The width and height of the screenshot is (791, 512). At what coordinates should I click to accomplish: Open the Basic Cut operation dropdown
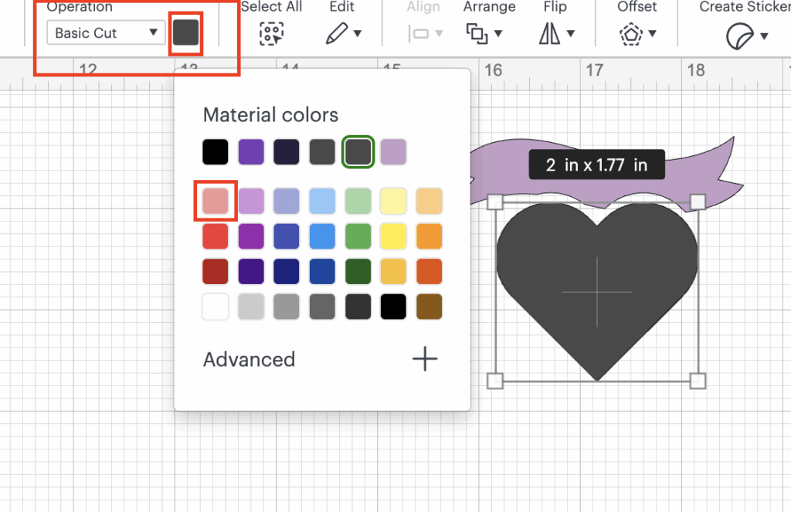[106, 32]
